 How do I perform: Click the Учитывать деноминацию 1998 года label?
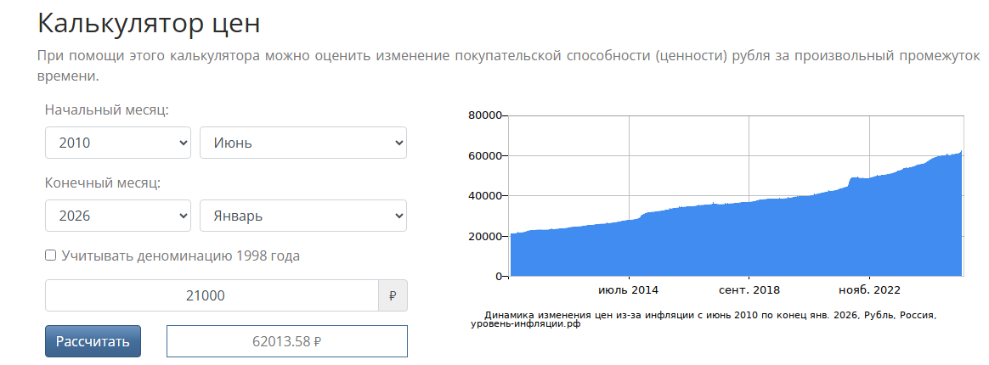click(180, 256)
